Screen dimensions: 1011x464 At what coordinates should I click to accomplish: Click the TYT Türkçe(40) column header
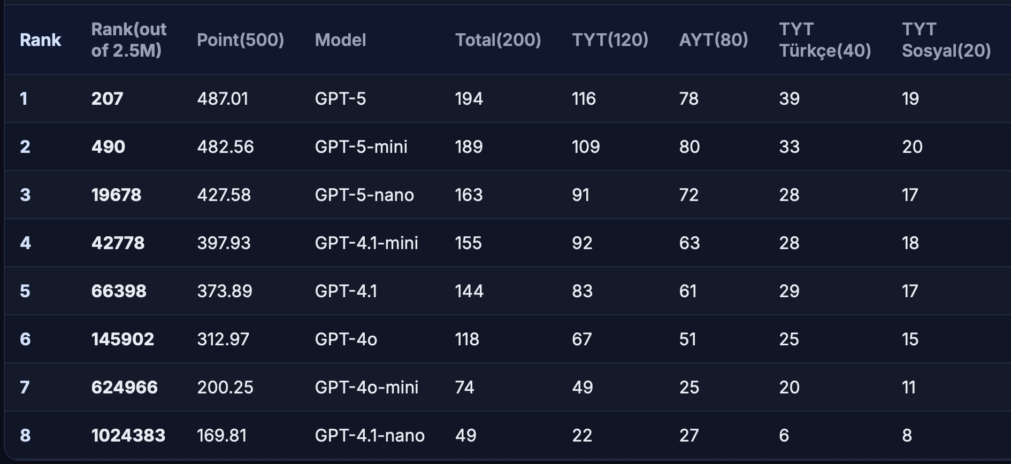[x=824, y=40]
